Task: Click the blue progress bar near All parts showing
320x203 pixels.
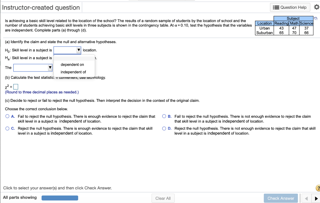Action: click(60, 198)
